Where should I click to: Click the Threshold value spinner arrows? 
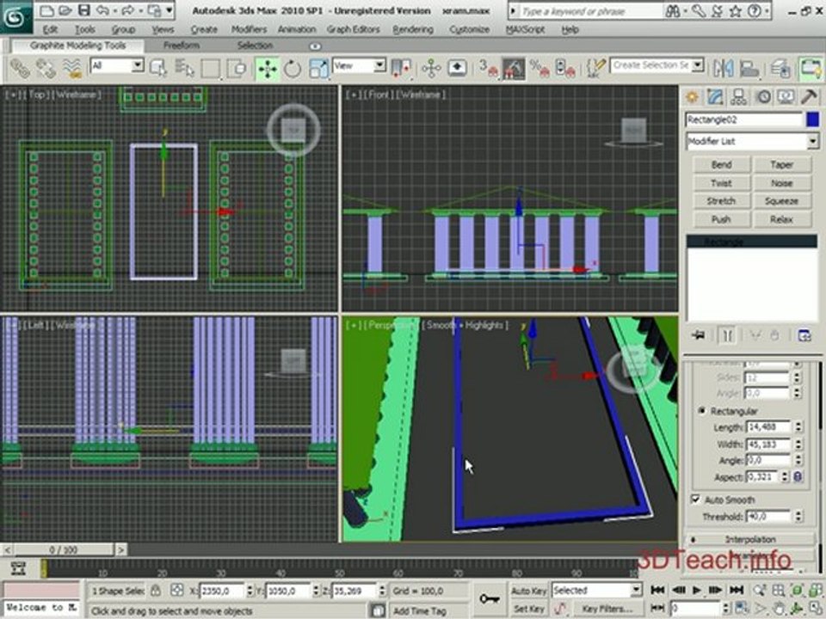(x=798, y=517)
